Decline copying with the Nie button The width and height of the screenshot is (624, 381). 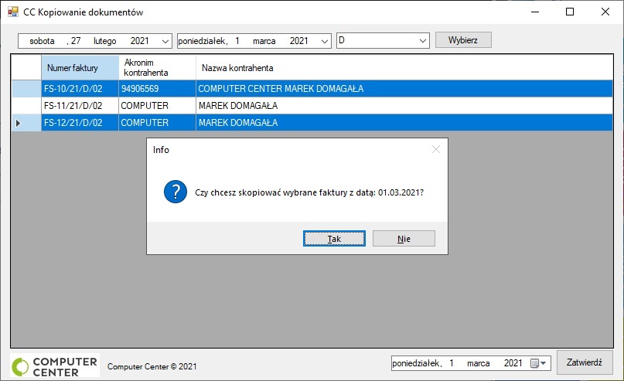[x=404, y=238]
